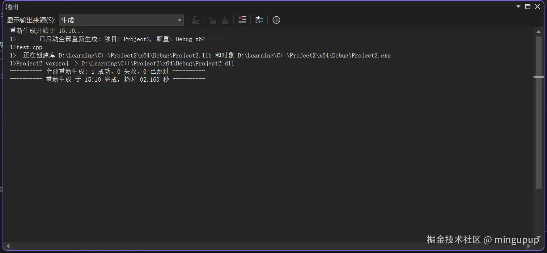Click the next message arrow icon
547x253 pixels.
[225, 20]
